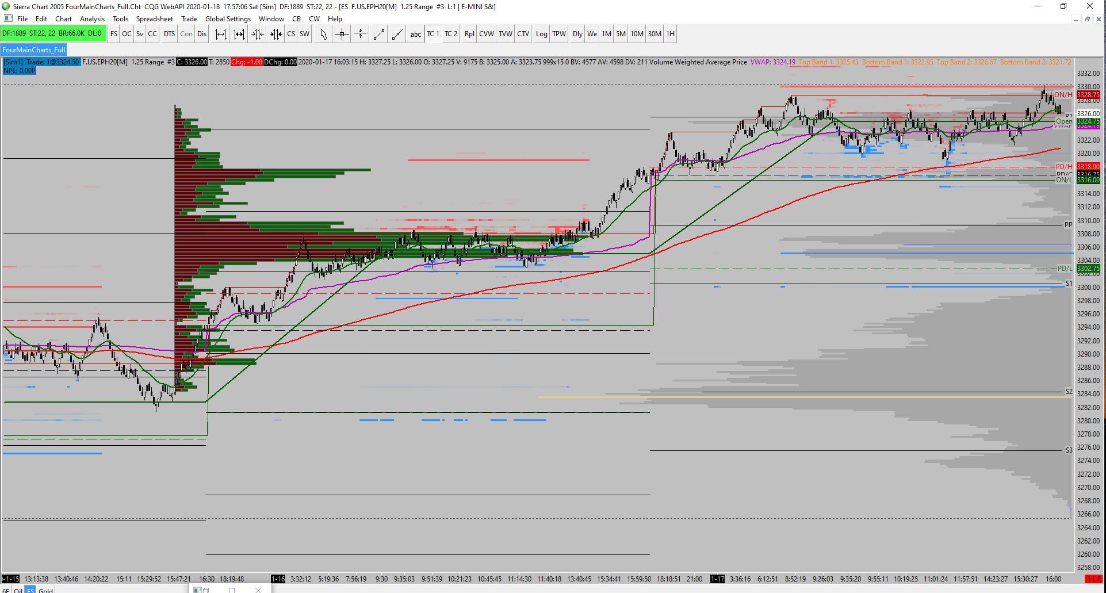This screenshot has width=1106, height=593.
Task: Open the File menu
Action: coord(22,18)
